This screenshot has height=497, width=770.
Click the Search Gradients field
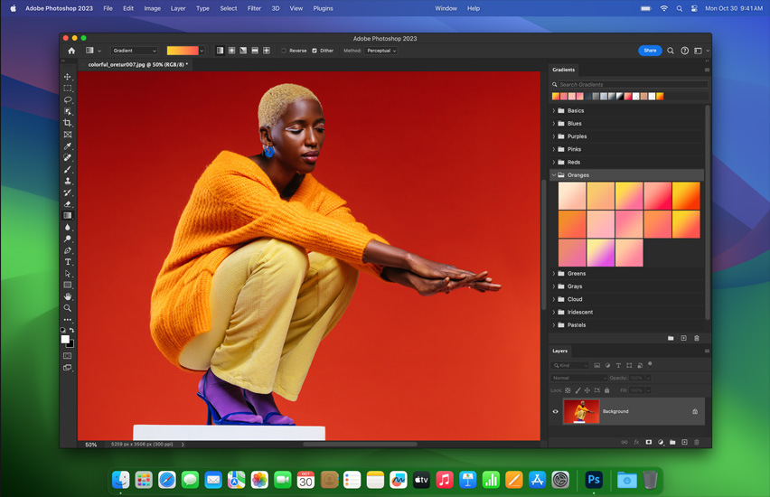(633, 84)
